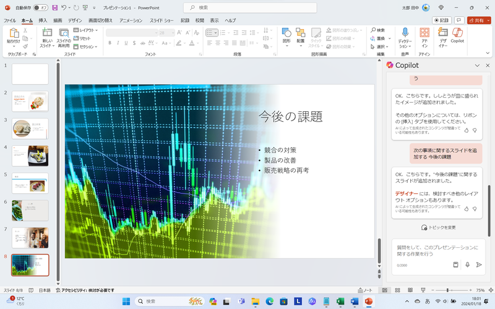Launch デザイナー from the ribbon
The image size is (495, 309).
click(442, 33)
